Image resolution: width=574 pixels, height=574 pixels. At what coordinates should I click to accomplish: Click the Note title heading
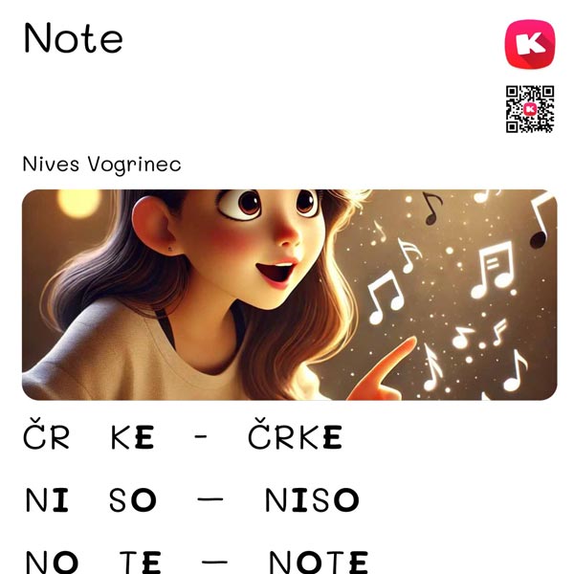[74, 37]
